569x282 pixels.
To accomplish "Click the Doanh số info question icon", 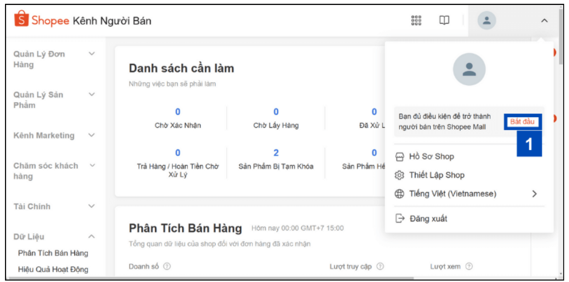I will coord(167,266).
